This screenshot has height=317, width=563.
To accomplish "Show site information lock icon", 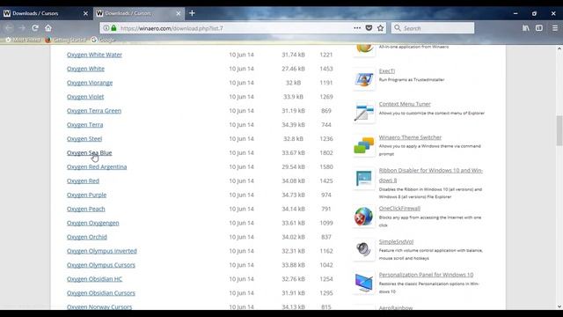I will point(113,28).
